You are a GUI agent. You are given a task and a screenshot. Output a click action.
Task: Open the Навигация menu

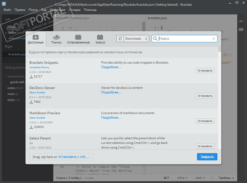tap(57, 10)
